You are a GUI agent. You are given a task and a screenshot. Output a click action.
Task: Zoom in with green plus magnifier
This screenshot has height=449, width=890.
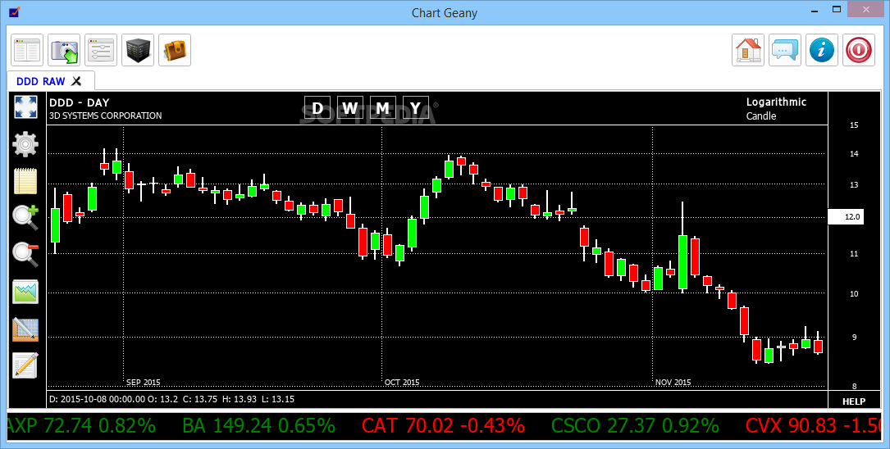click(25, 218)
